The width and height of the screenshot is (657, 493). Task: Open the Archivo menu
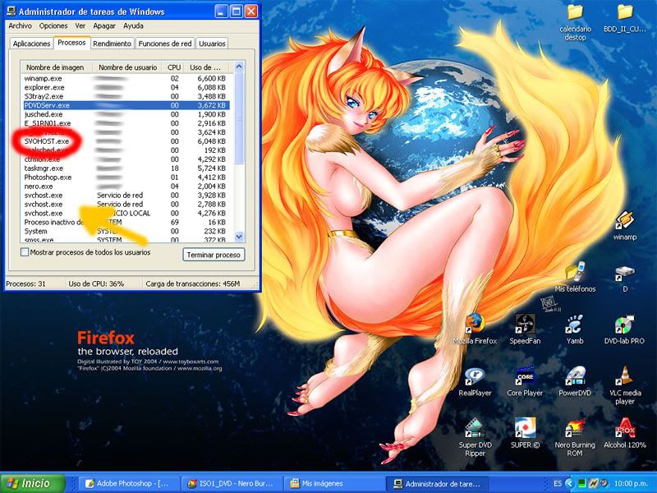(x=20, y=25)
